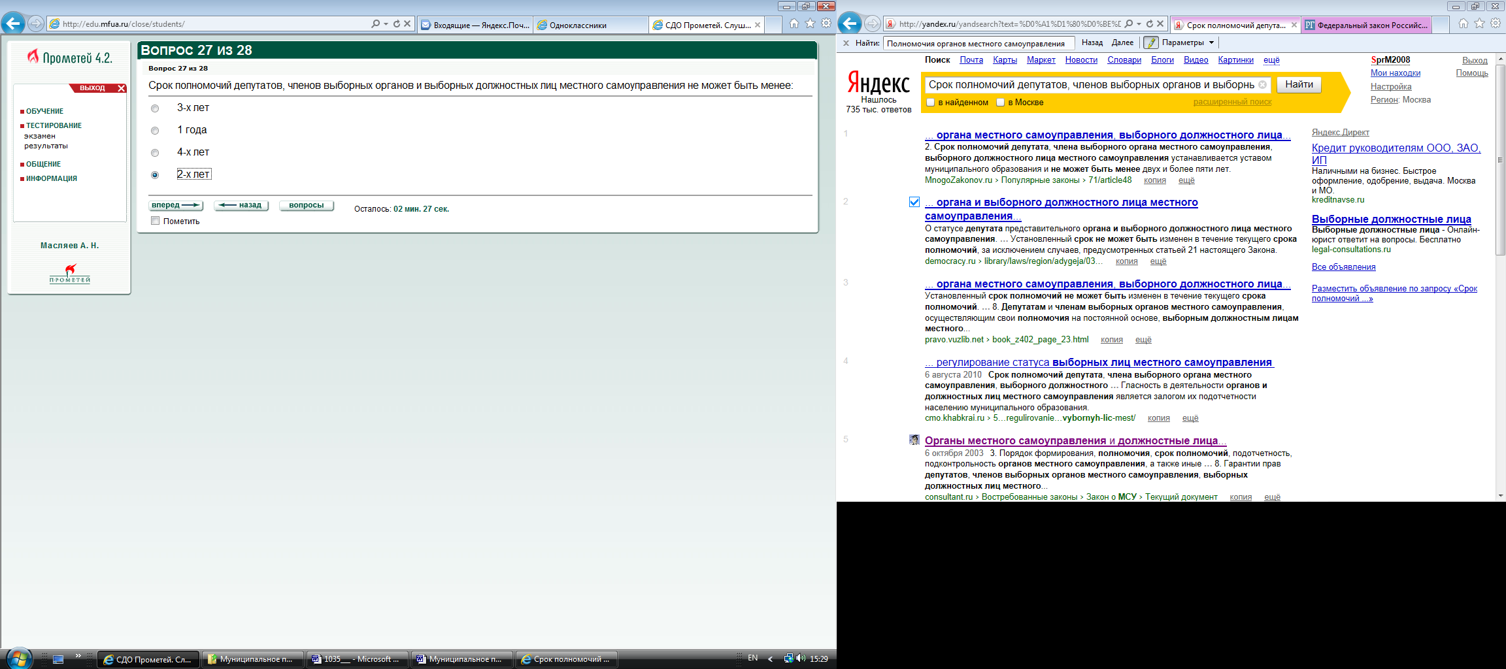This screenshot has width=1506, height=669.
Task: Toggle the в найденном checkbox
Action: pyautogui.click(x=931, y=102)
